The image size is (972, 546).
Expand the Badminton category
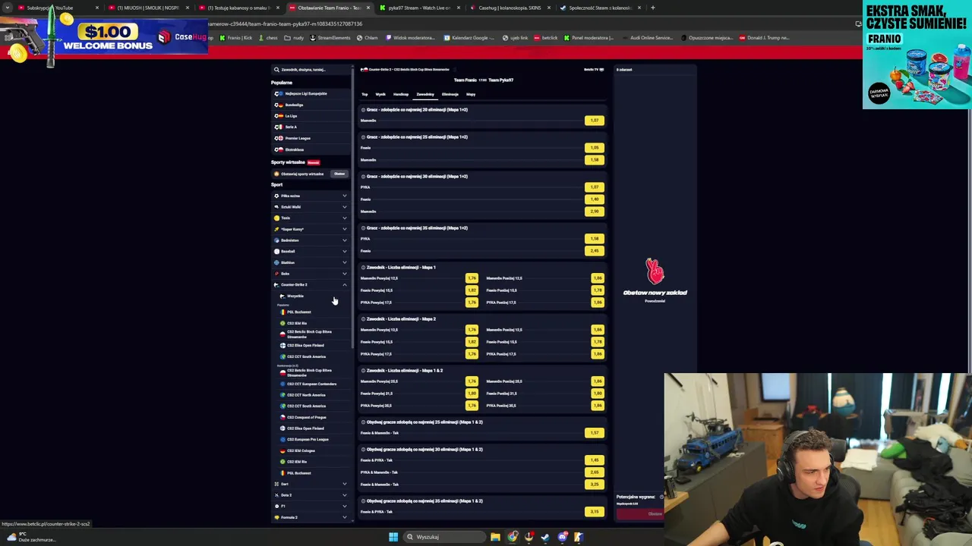(311, 240)
